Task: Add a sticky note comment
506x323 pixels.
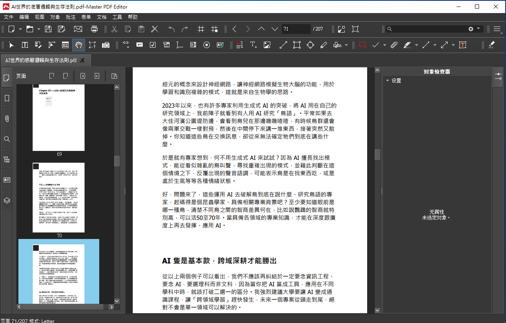Action: click(362, 45)
